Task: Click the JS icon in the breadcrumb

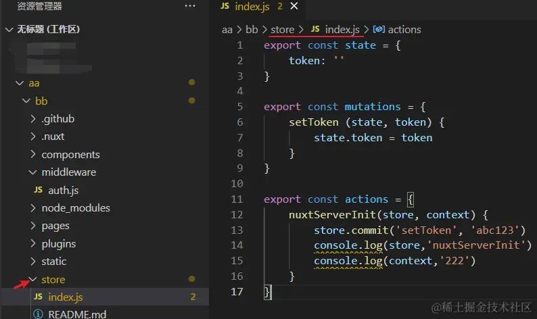Action: pos(315,29)
